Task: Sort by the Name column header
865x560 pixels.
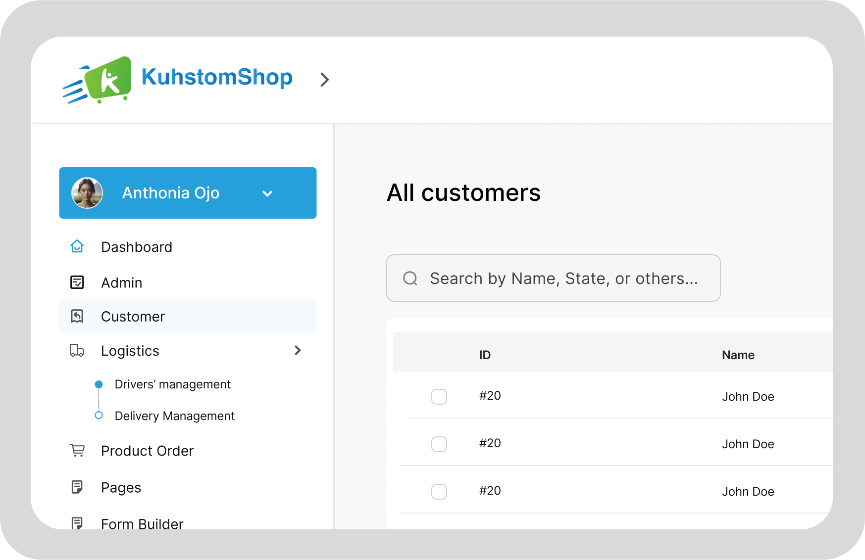Action: [738, 355]
